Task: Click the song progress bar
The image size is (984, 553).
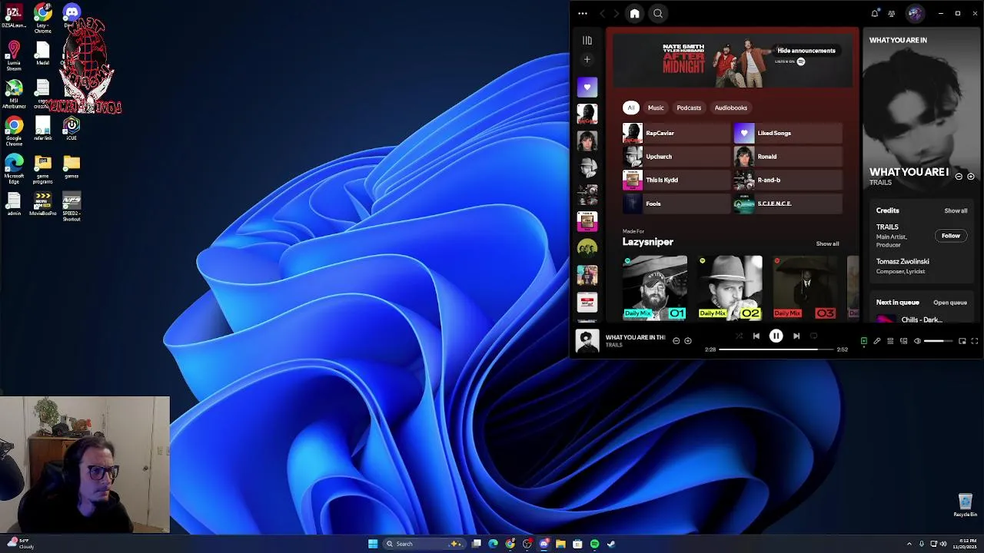Action: (776, 349)
